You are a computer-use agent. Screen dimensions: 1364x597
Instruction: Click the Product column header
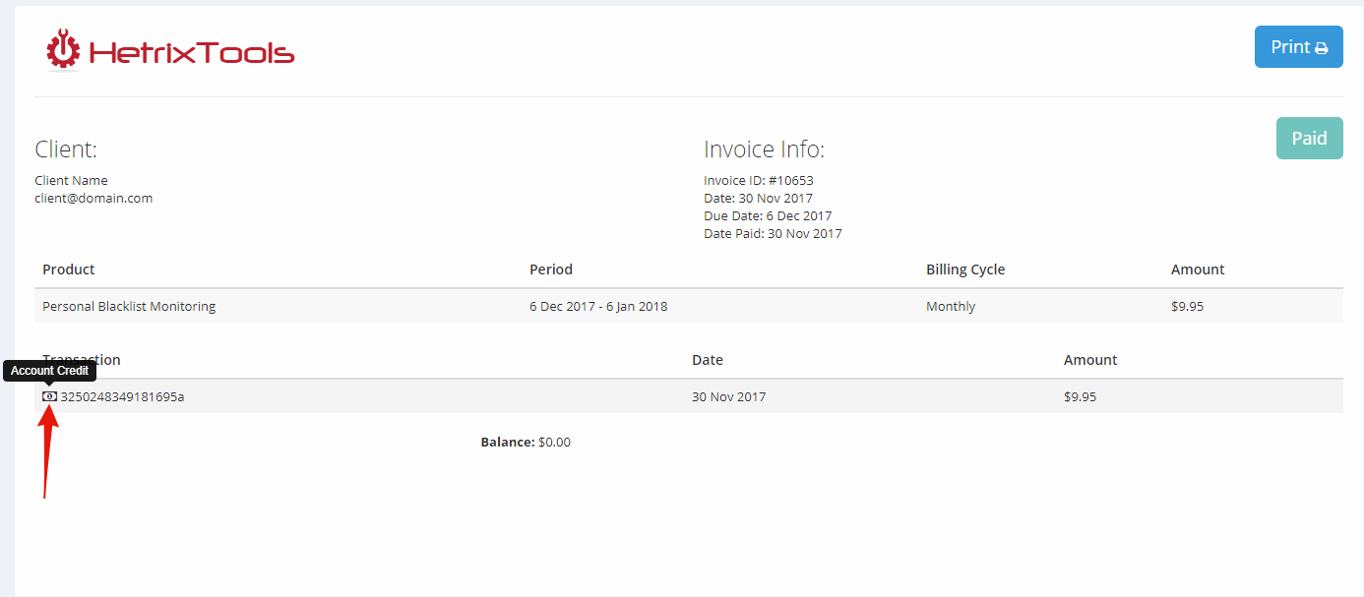pyautogui.click(x=69, y=269)
